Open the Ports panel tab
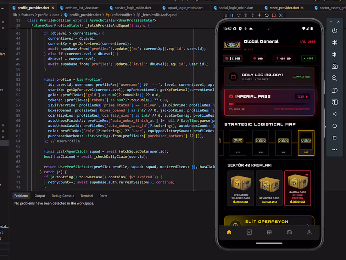This screenshot has width=346, height=260. pos(103,196)
